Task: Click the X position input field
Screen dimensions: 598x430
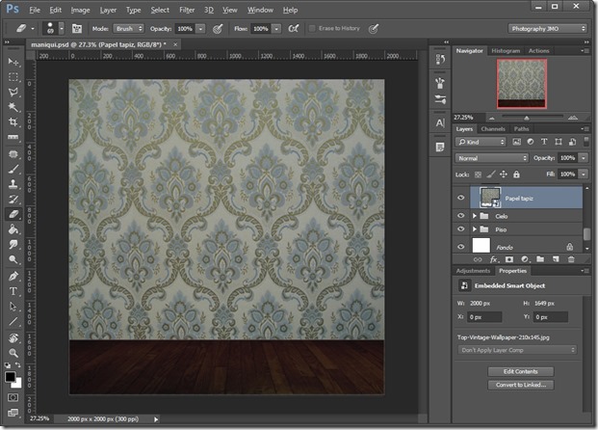Action: pos(484,317)
